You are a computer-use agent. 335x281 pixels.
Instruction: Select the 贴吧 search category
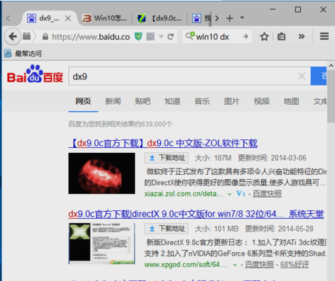143,101
